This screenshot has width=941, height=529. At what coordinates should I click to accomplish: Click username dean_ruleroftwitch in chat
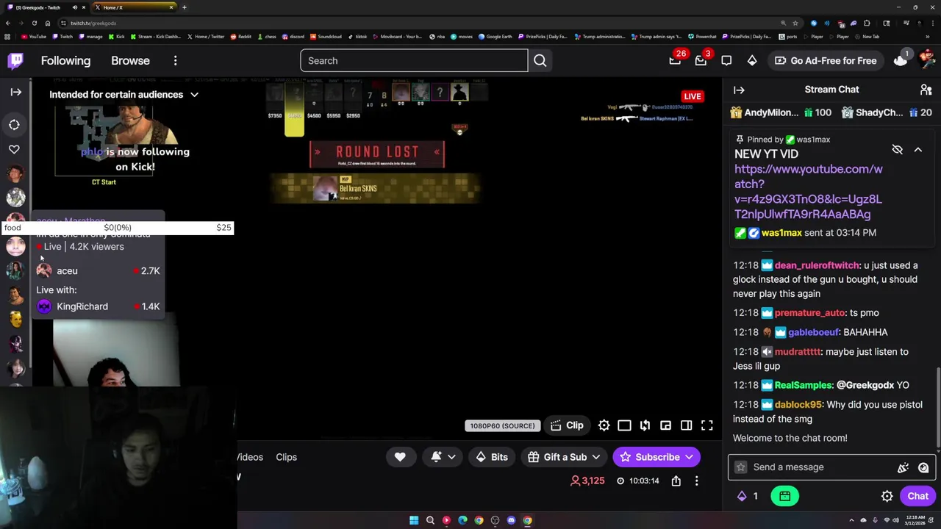tap(817, 265)
